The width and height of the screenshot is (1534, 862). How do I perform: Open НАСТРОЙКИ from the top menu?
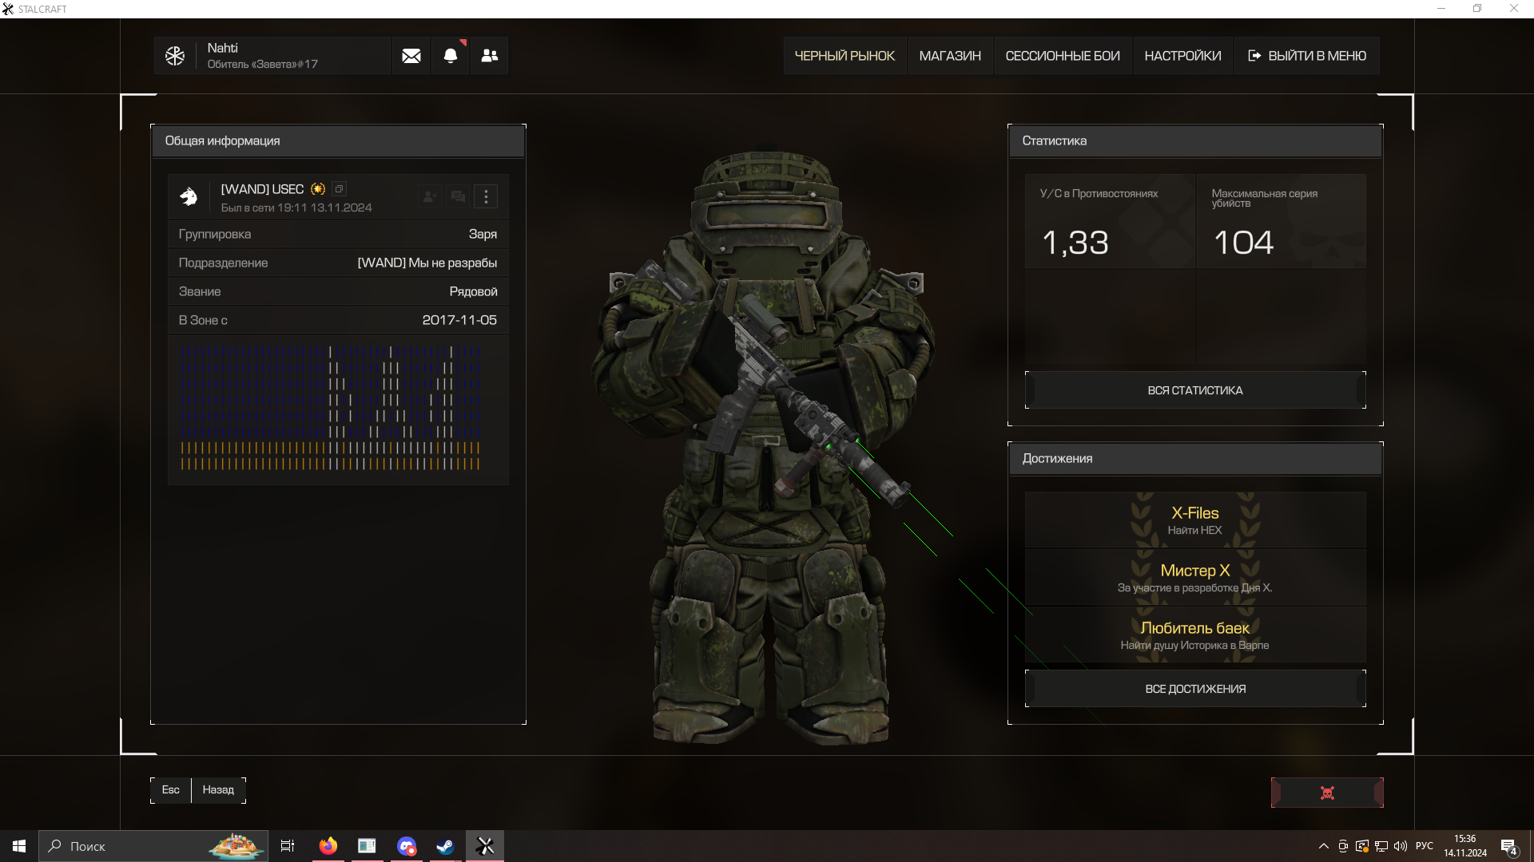tap(1182, 56)
